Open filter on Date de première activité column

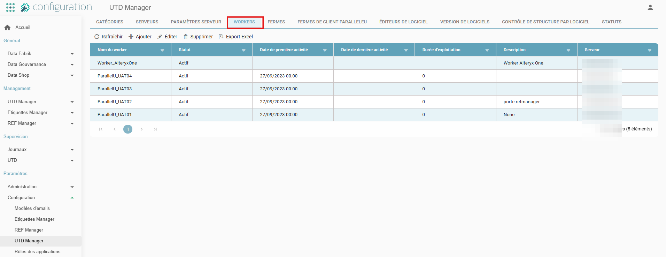click(325, 50)
